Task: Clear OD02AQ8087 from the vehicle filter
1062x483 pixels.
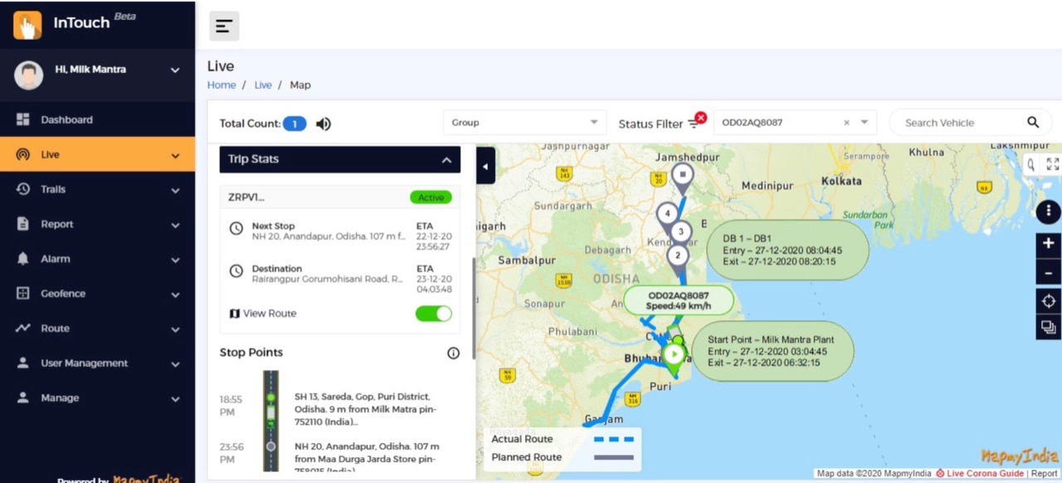Action: click(x=845, y=122)
